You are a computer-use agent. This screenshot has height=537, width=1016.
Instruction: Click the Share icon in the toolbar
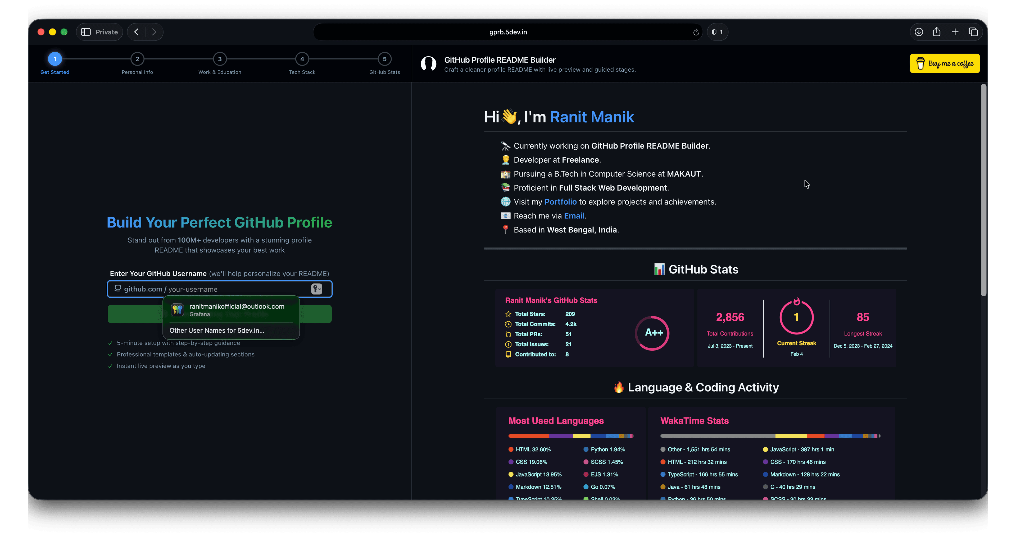pos(936,32)
